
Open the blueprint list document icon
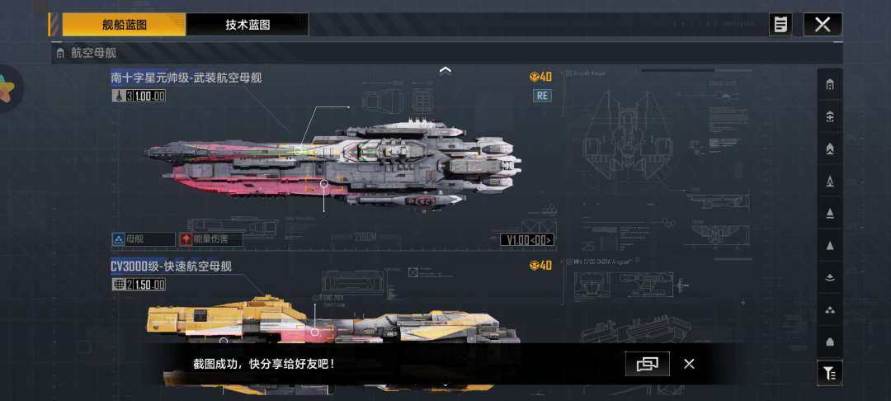[x=780, y=25]
